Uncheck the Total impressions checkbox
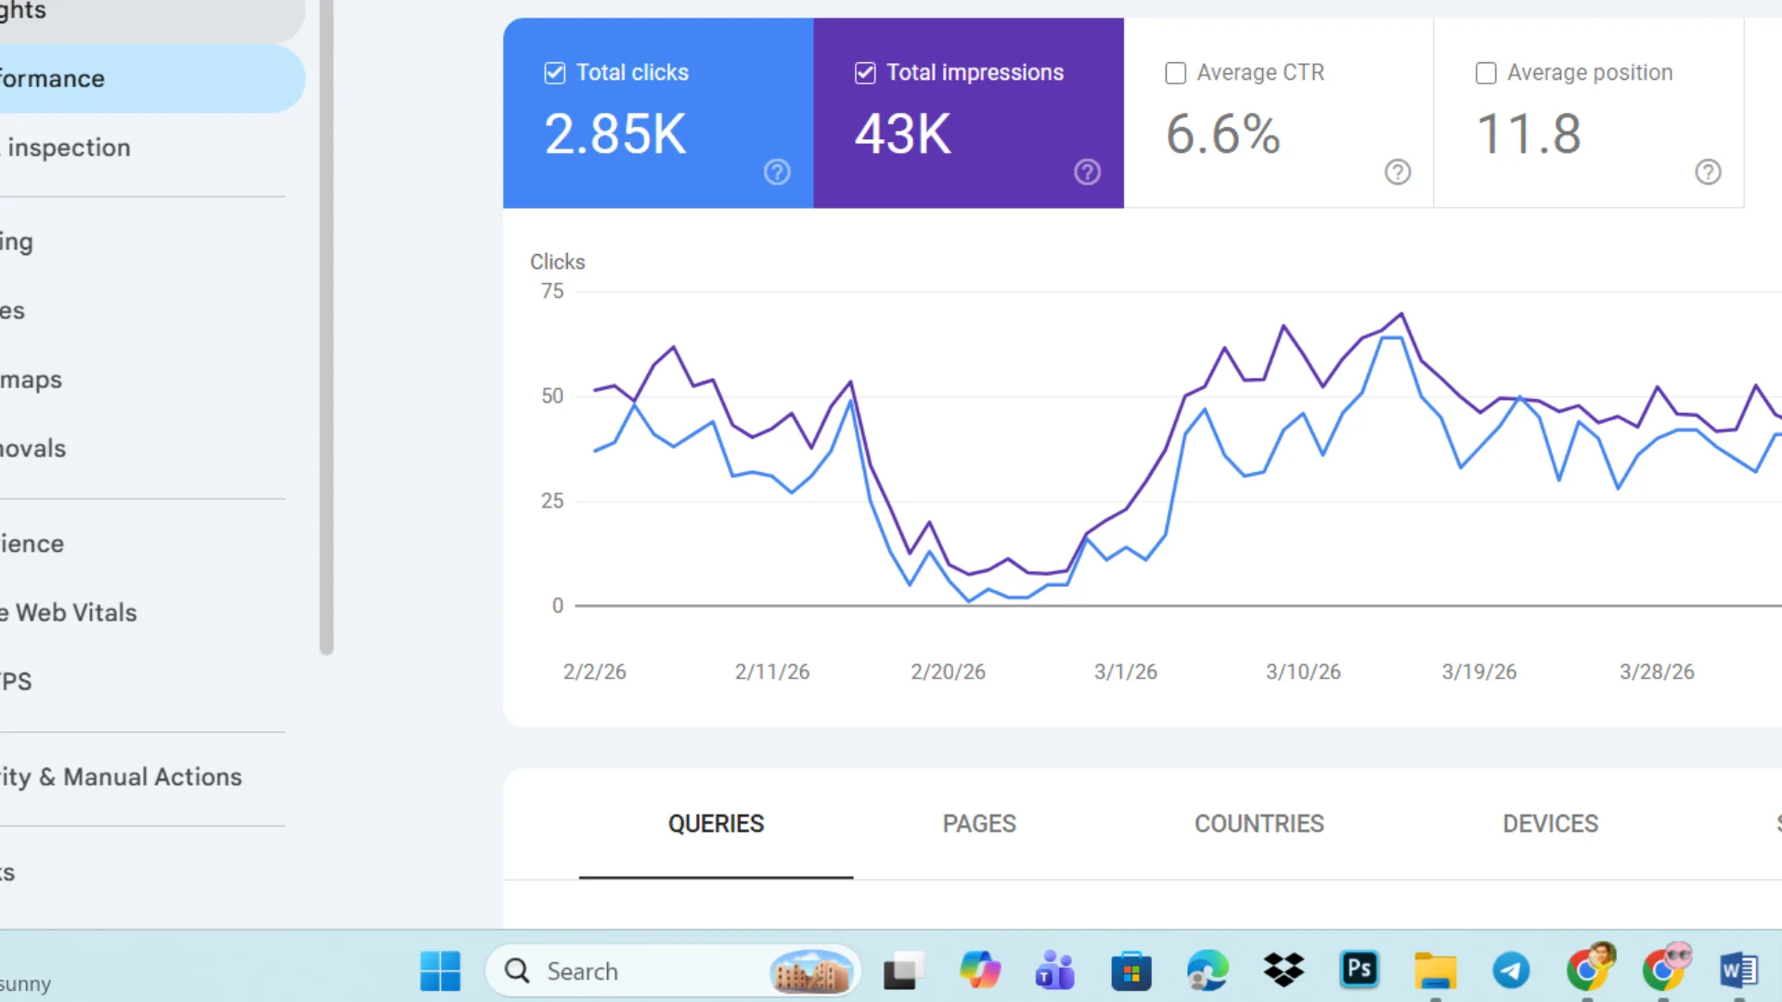1782x1002 pixels. [865, 72]
